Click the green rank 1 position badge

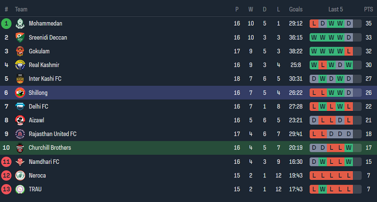[x=6, y=24]
